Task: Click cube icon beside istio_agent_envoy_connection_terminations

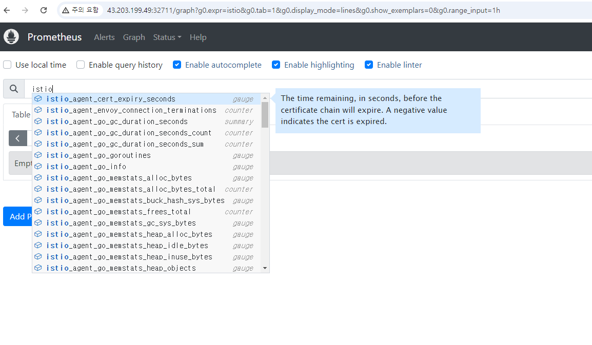Action: pyautogui.click(x=38, y=110)
